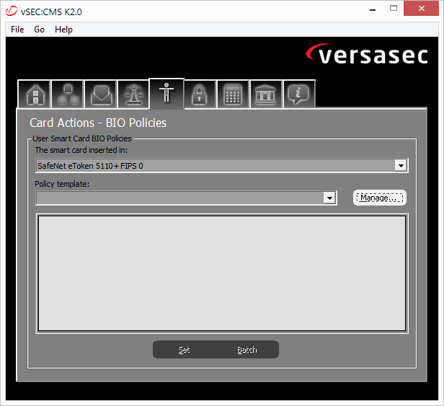This screenshot has width=444, height=406.
Task: Close the vSEC:CMS window
Action: point(421,9)
